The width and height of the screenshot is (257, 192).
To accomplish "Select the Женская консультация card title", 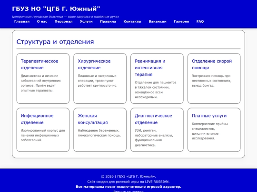I will point(93,119).
